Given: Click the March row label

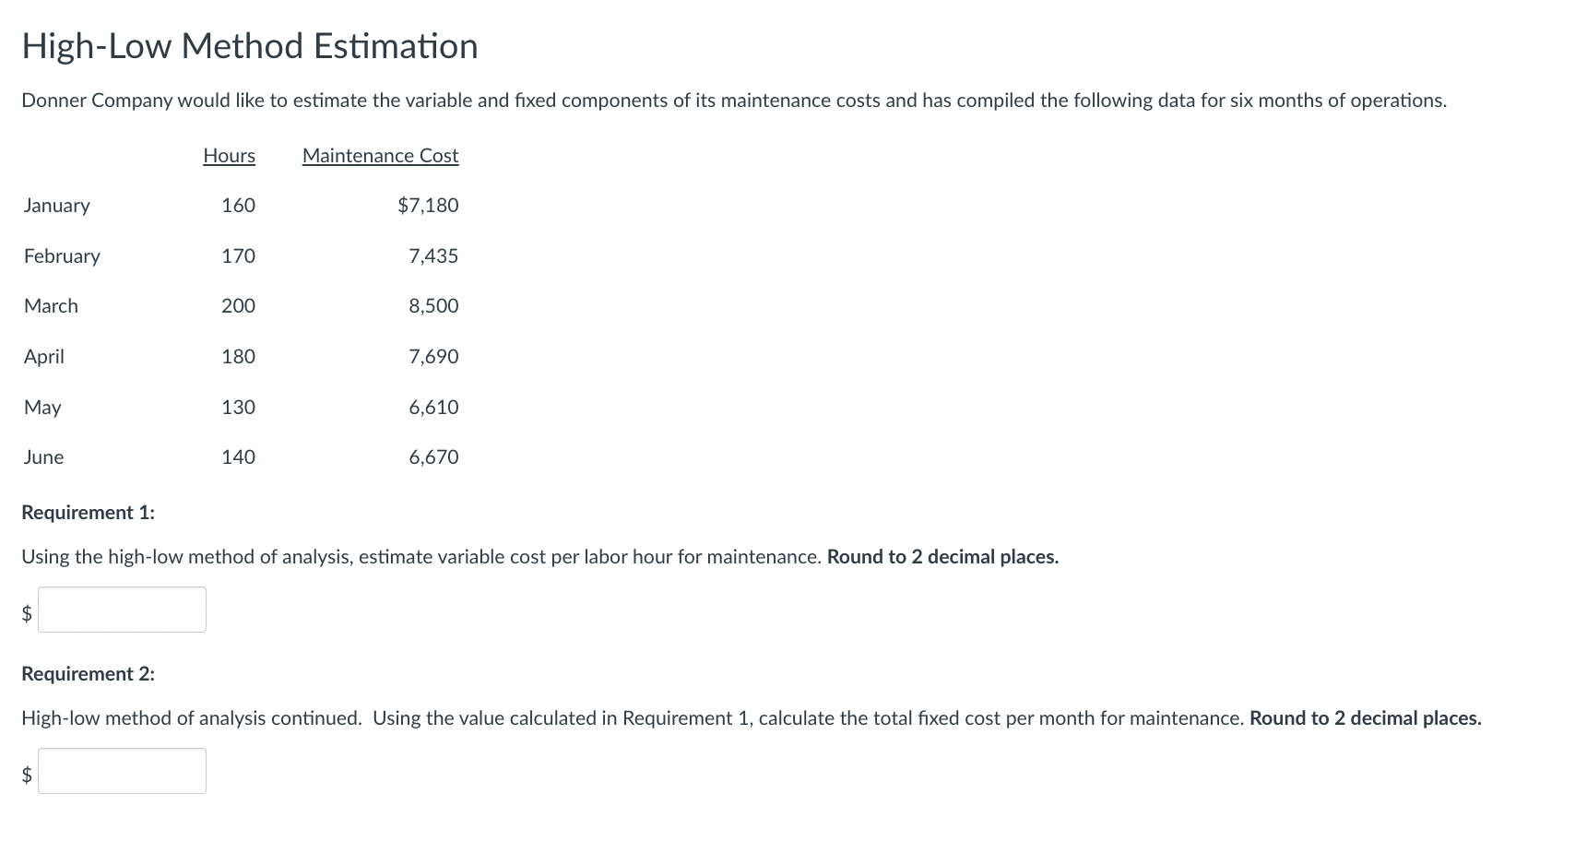Looking at the screenshot, I should pyautogui.click(x=51, y=306).
